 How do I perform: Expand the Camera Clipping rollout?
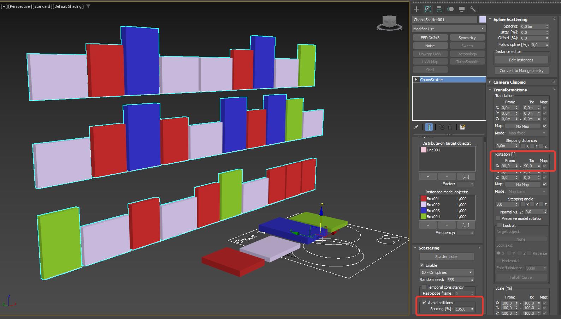coord(490,82)
